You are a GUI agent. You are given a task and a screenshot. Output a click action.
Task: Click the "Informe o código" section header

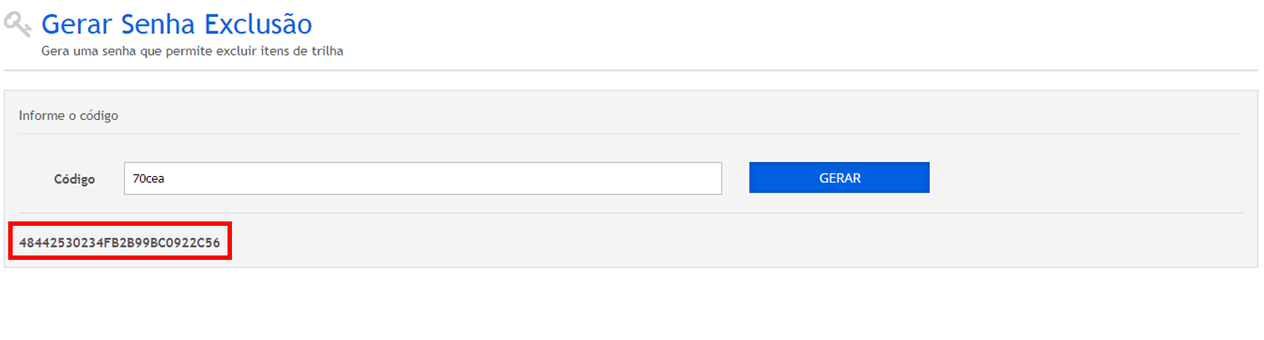pos(68,115)
